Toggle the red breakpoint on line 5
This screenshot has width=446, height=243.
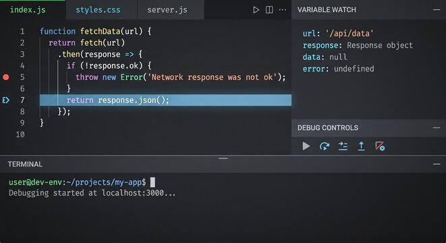point(5,77)
